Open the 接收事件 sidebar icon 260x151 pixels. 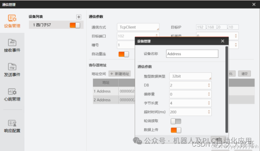(x=12, y=43)
